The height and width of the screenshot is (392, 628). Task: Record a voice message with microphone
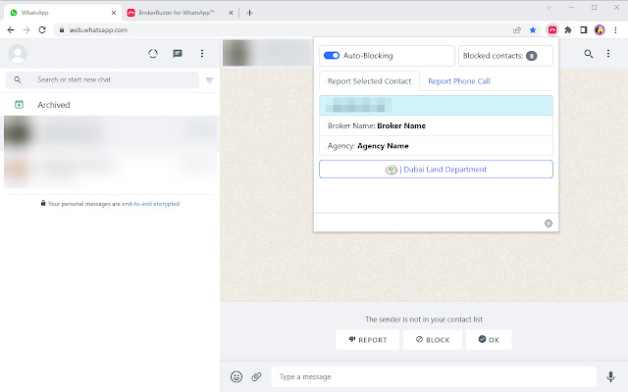click(610, 376)
